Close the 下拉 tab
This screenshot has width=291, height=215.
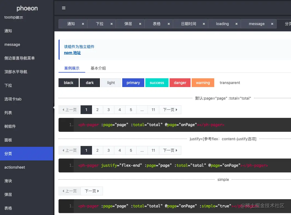(112, 24)
